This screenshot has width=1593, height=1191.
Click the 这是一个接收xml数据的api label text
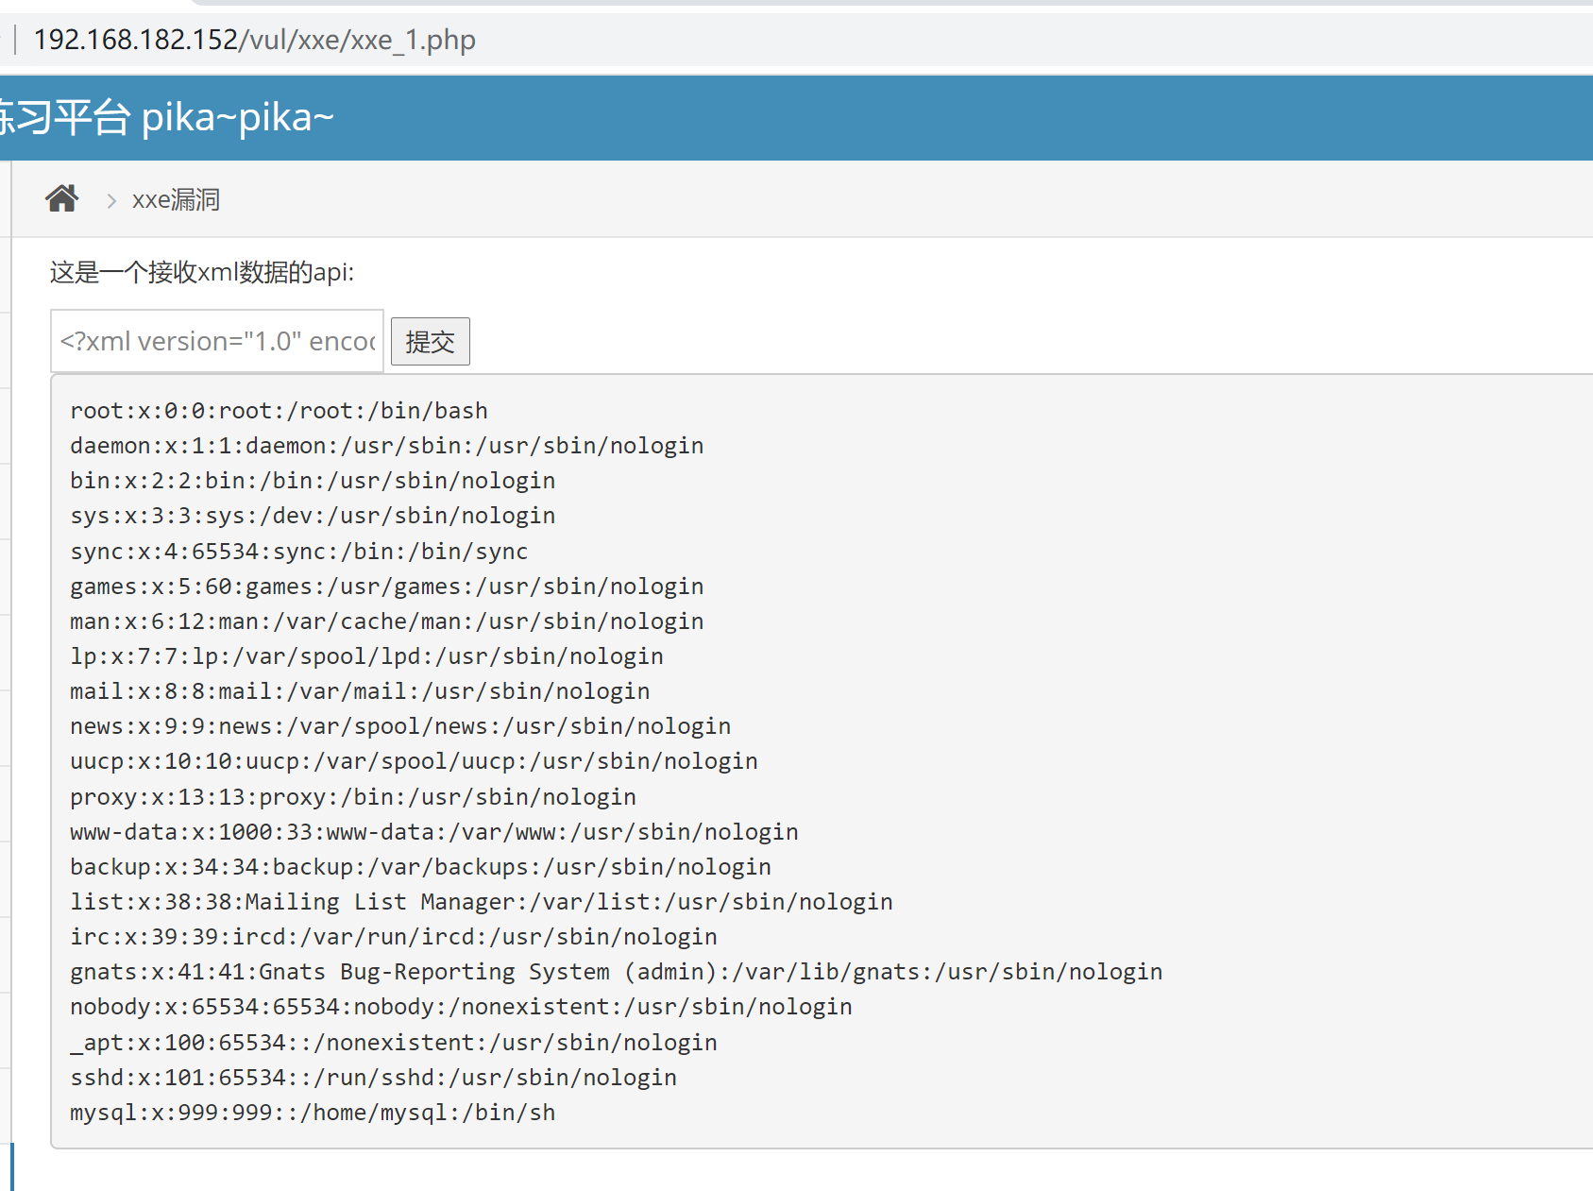click(x=202, y=273)
